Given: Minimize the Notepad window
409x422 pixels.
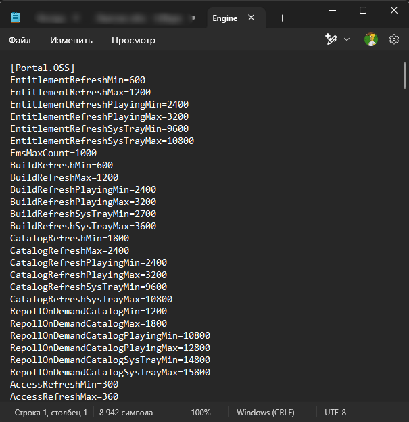Looking at the screenshot, I should coord(332,10).
